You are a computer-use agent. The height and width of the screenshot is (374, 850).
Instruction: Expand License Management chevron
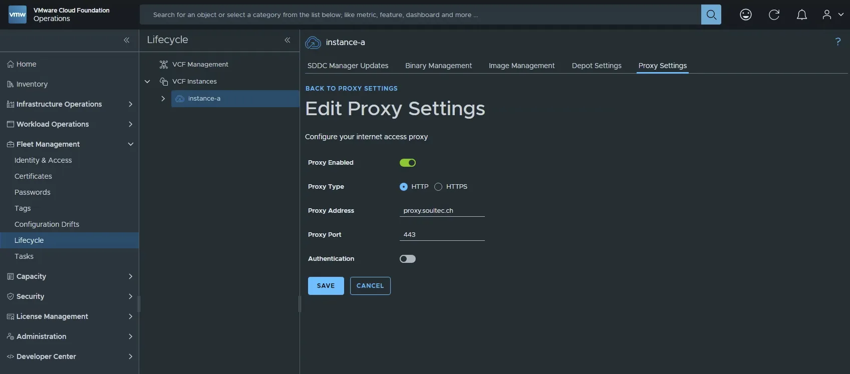tap(130, 316)
